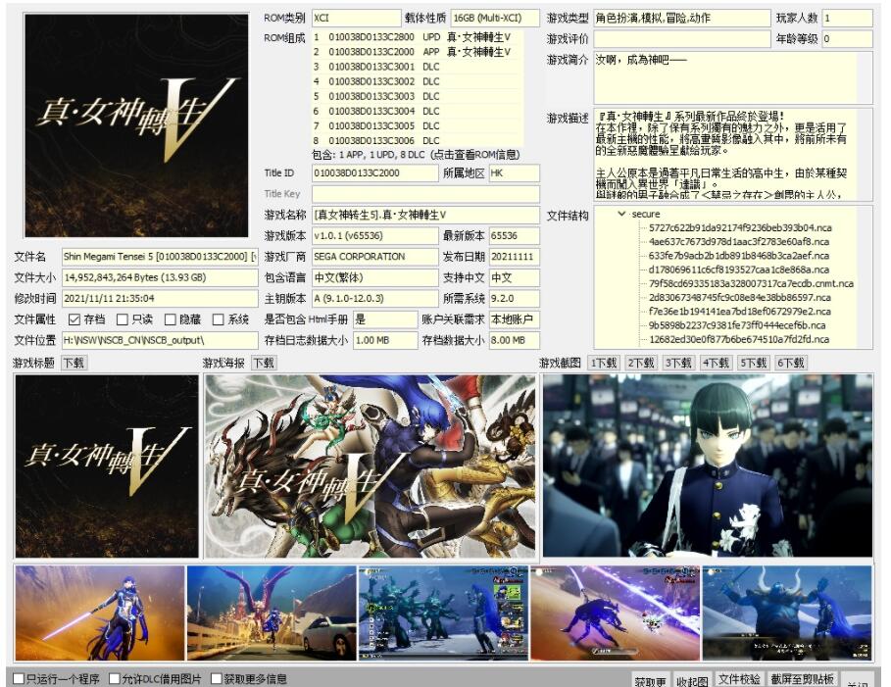This screenshot has width=891, height=687.
Task: Select ROM row 2 010038D0133C2000 APP
Action: pos(416,52)
